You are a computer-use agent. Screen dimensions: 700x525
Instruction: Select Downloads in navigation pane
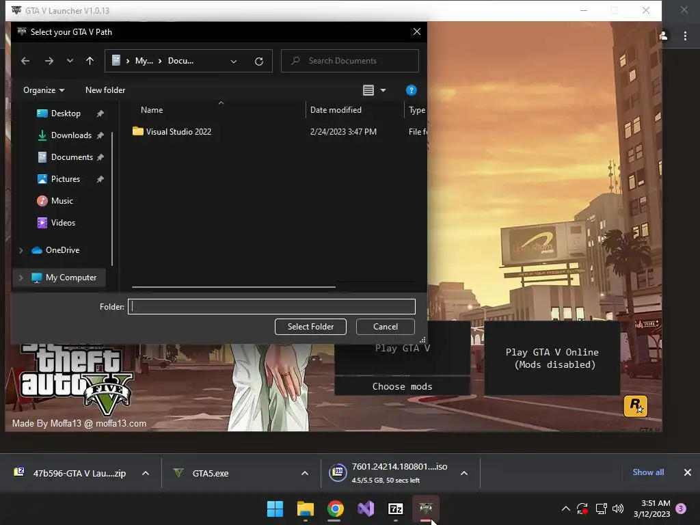click(71, 135)
